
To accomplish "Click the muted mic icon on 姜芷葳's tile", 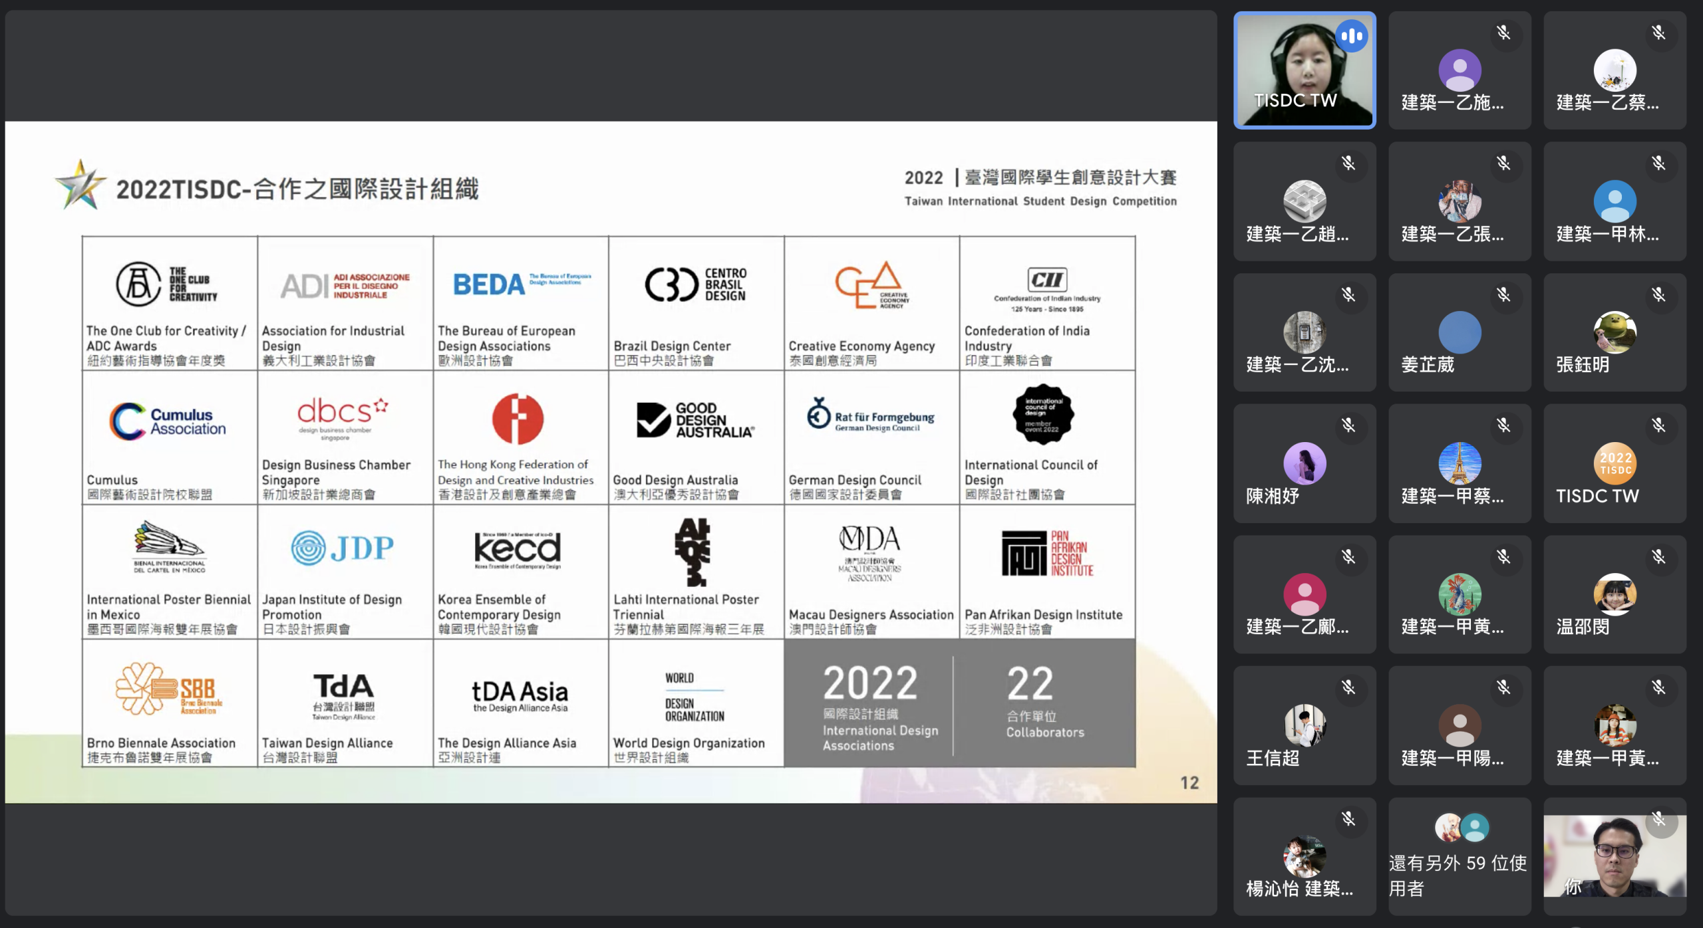I will tap(1503, 294).
